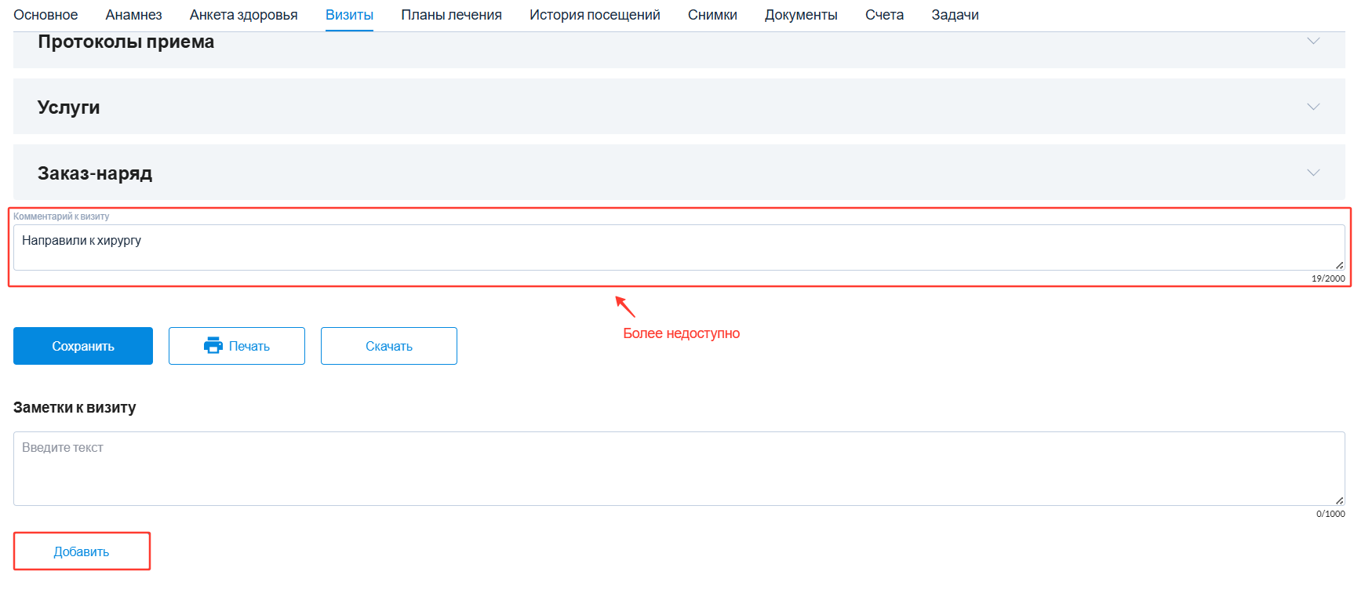This screenshot has width=1354, height=604.
Task: Go to the Планы лечения tab
Action: tap(451, 15)
